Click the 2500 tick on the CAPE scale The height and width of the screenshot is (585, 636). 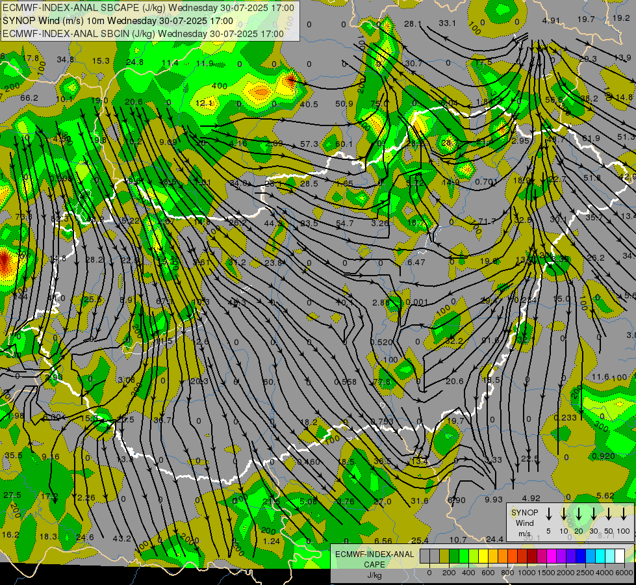tap(585, 573)
